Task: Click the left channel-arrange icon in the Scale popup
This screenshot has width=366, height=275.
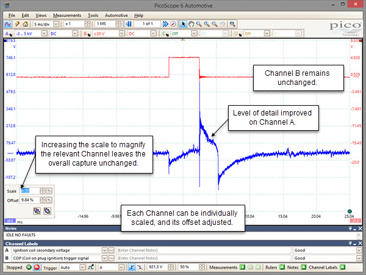Action: point(37,211)
